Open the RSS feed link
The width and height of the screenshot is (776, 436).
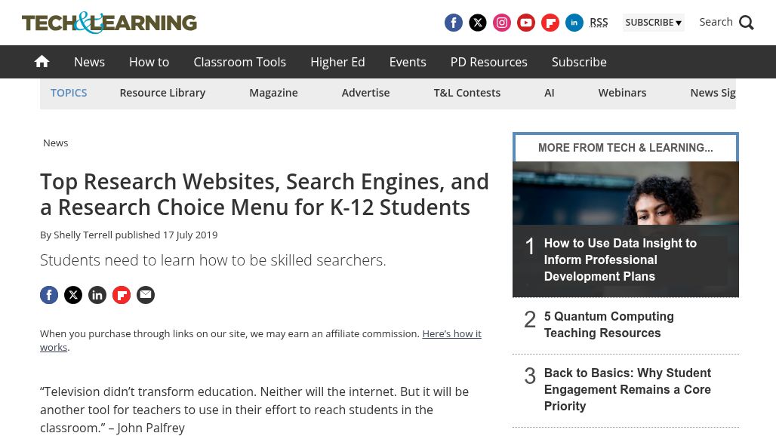(x=599, y=23)
